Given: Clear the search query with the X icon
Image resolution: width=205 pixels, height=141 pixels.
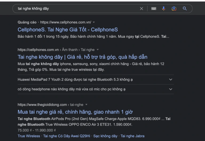Looking at the screenshot, I should [x=141, y=9].
